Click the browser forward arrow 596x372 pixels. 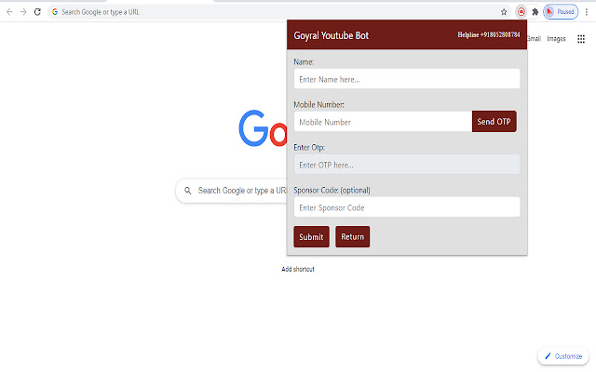pos(23,12)
